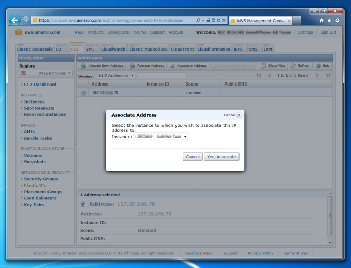
Task: Click the AWS orange cube logo
Action: tap(19, 32)
